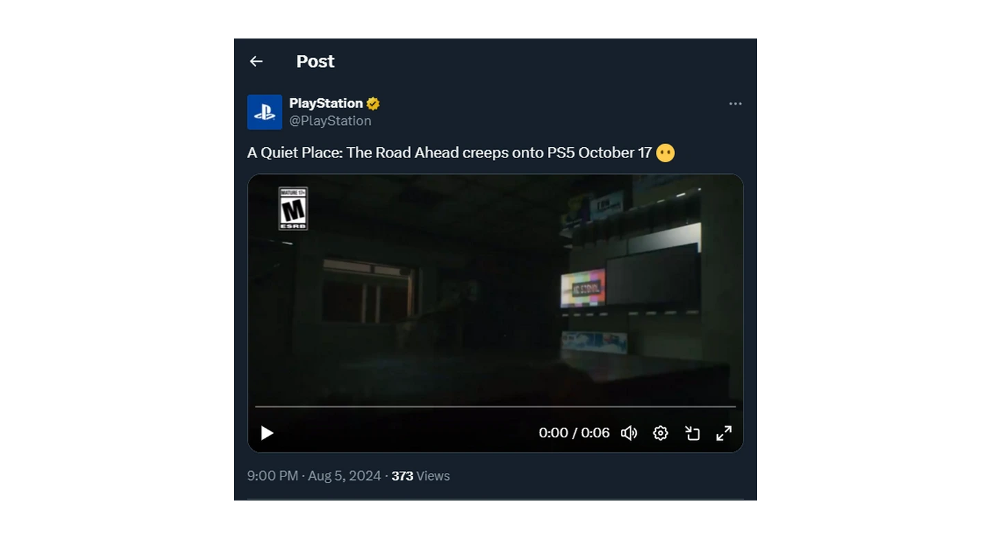This screenshot has height=550, width=985.
Task: Click the color-bar TV screen in video
Action: [583, 287]
